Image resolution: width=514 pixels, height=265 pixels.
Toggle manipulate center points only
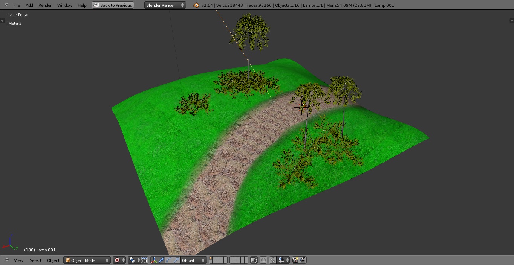[x=145, y=260]
